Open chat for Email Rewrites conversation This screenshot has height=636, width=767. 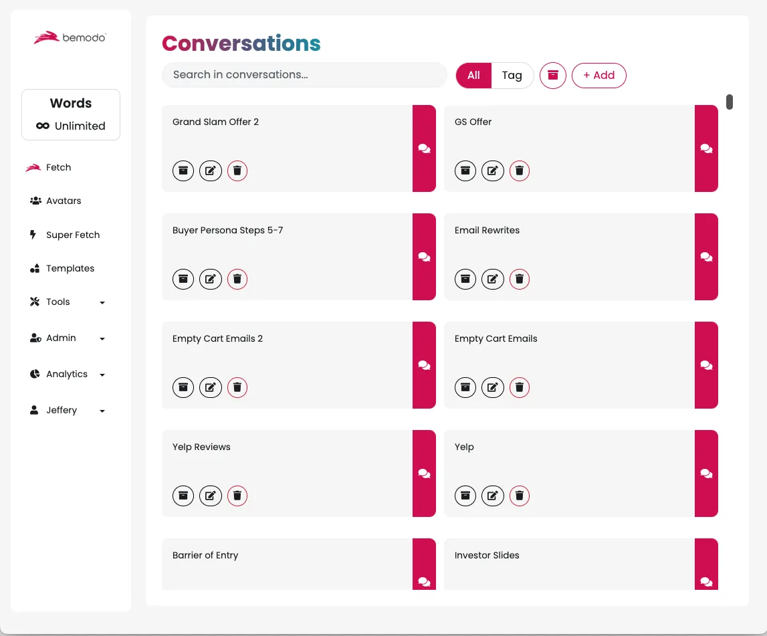tap(706, 257)
